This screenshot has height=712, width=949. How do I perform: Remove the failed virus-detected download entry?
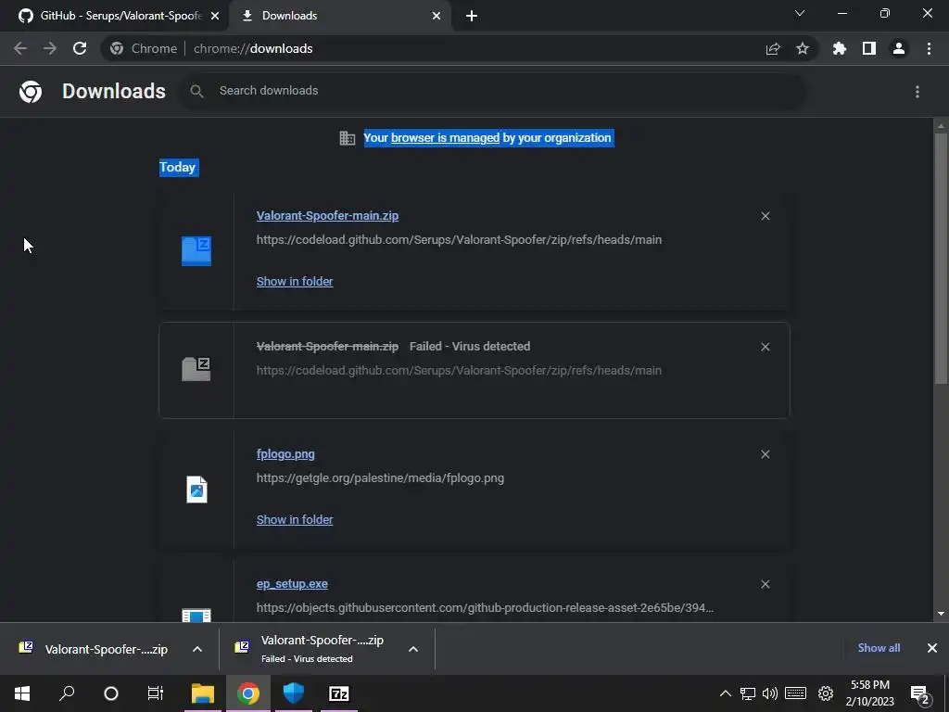[766, 347]
